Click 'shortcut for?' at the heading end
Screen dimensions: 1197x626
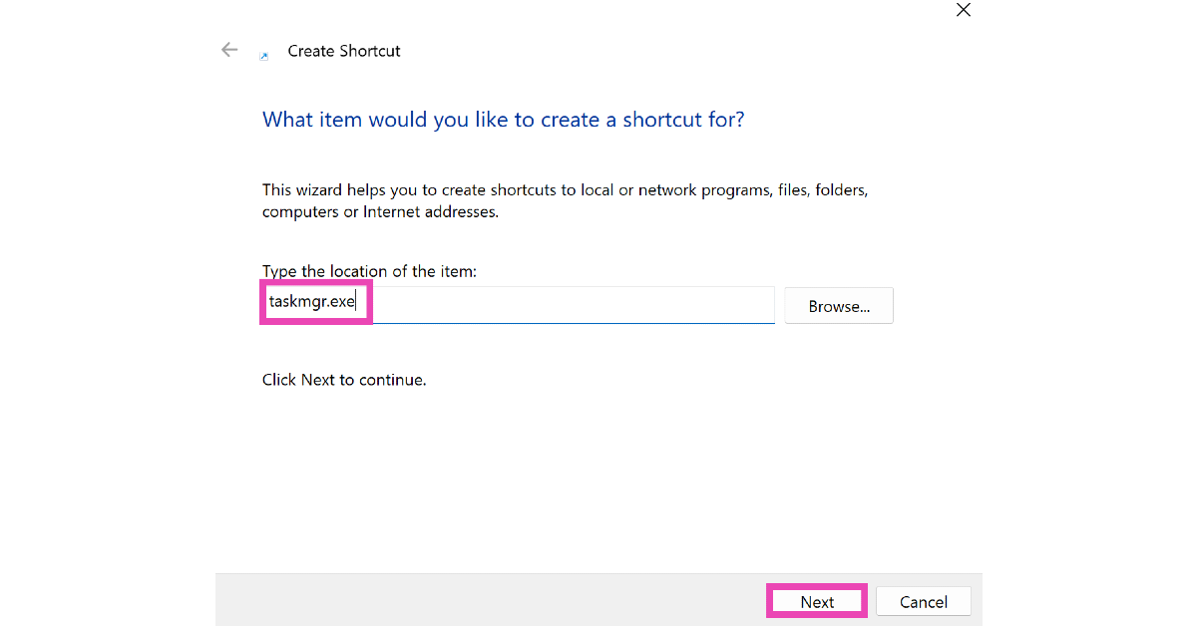(683, 120)
